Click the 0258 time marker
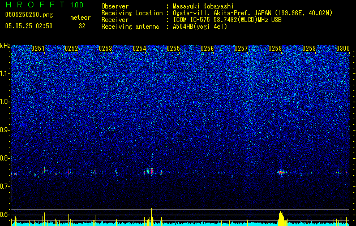This screenshot has height=226, width=356. (275, 49)
